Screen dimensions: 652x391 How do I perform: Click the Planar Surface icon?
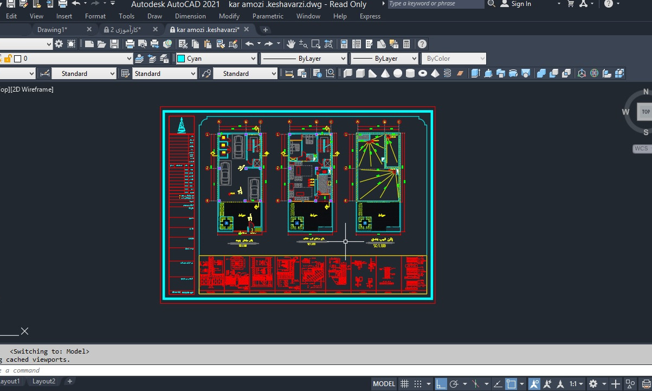click(460, 73)
